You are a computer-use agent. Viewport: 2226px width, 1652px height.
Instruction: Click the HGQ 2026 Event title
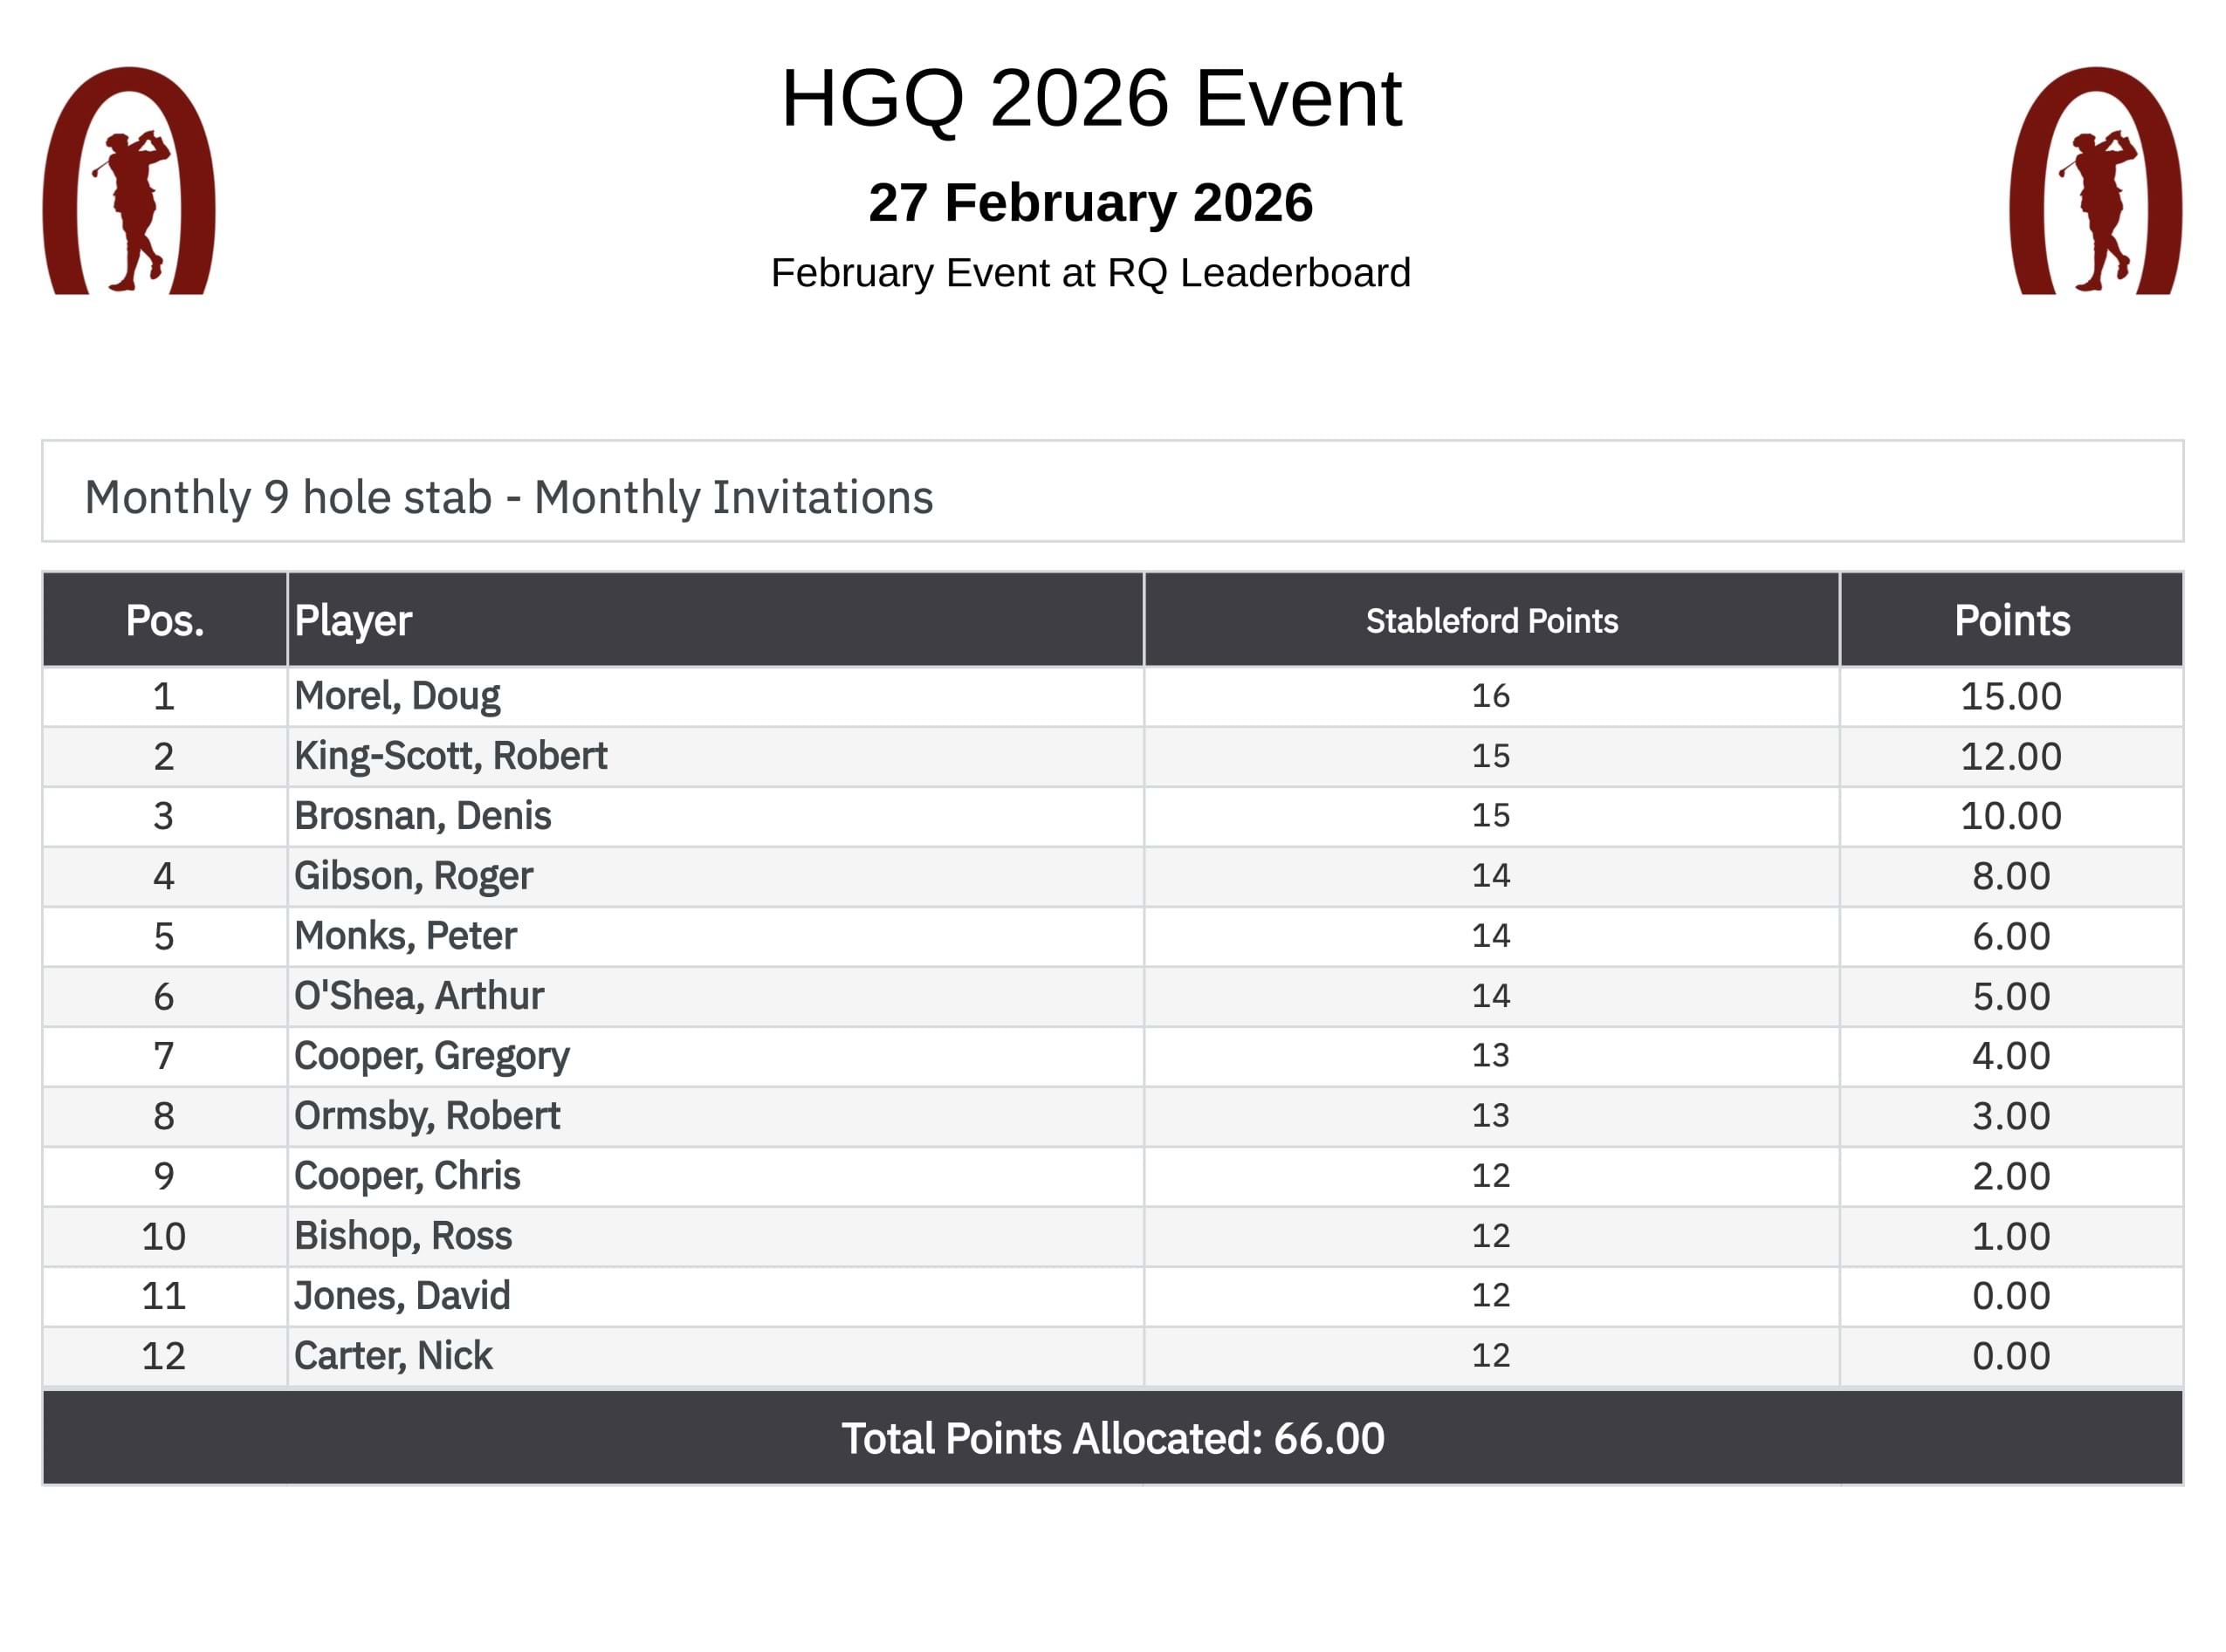(x=1091, y=99)
